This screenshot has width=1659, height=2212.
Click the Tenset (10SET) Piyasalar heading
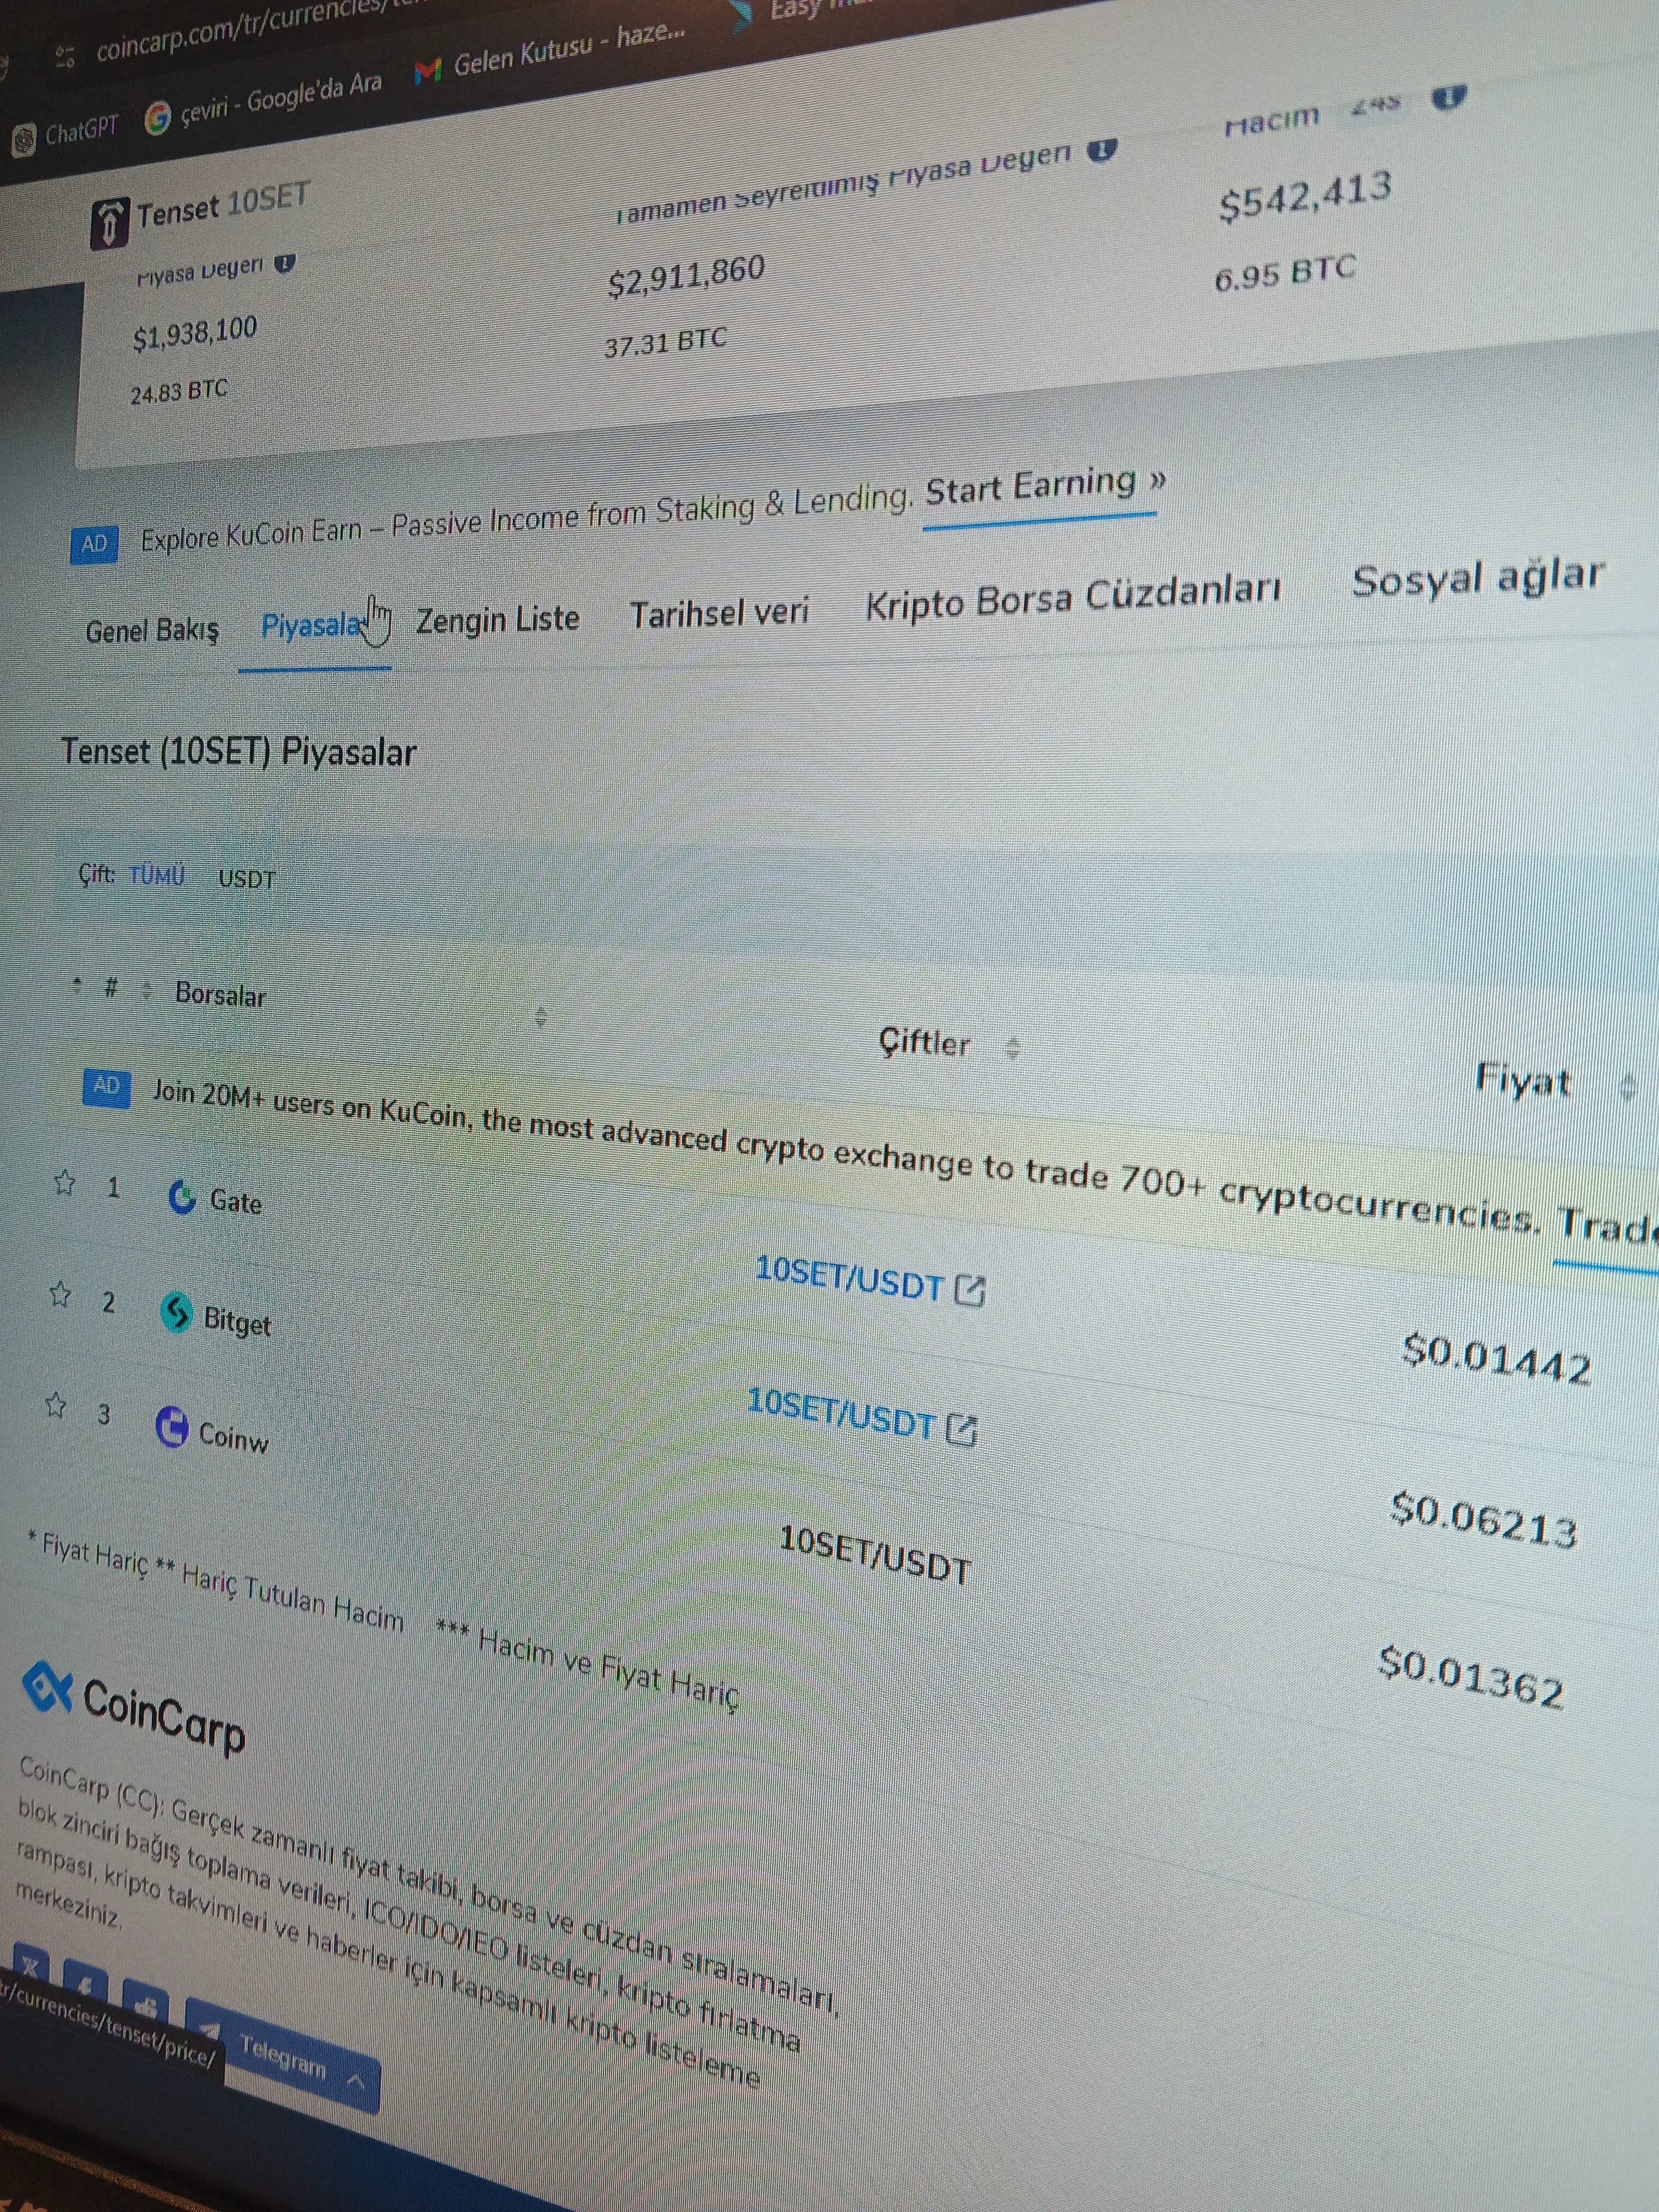click(x=238, y=751)
